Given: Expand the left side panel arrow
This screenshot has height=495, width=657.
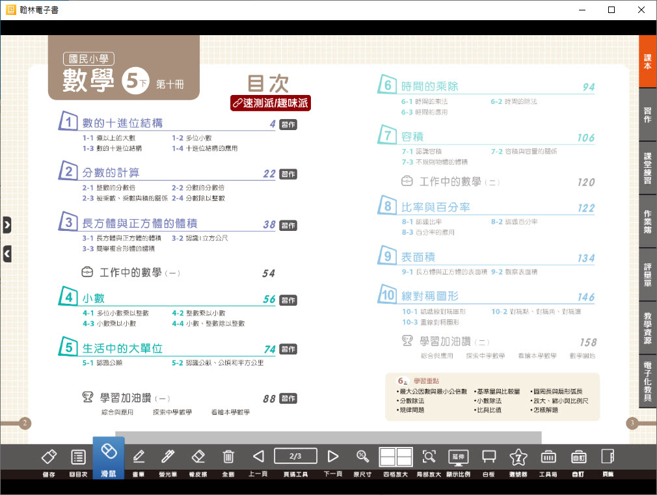Looking at the screenshot, I should (8, 224).
